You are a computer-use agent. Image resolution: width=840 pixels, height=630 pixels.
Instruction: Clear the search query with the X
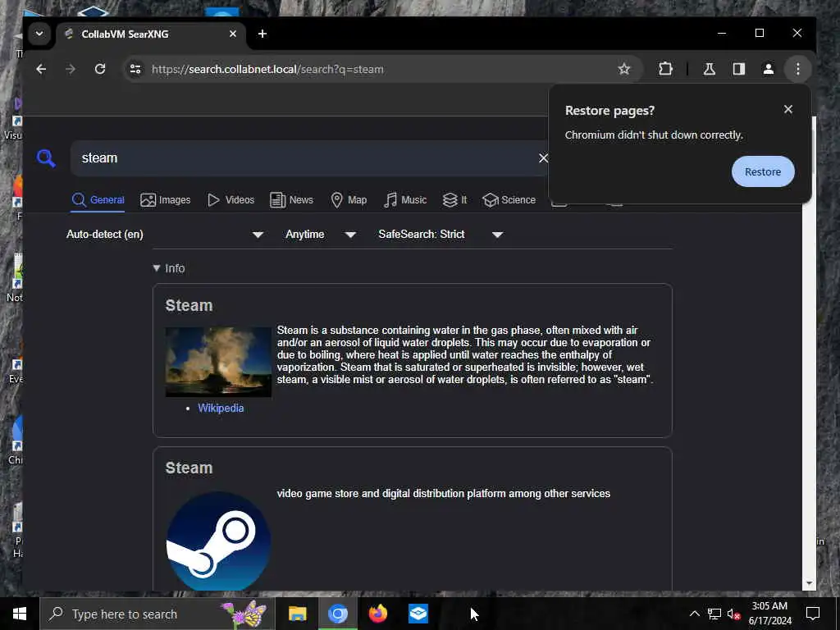543,158
